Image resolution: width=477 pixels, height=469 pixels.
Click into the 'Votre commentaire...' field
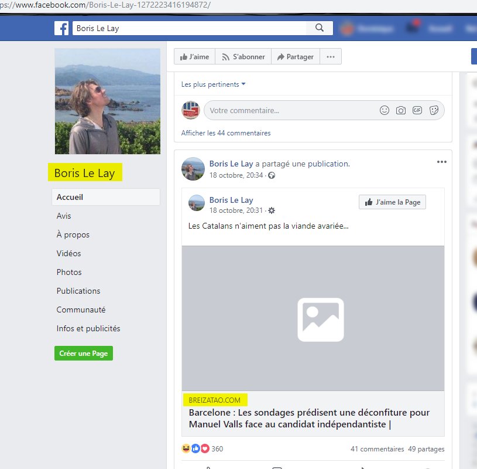coord(292,110)
